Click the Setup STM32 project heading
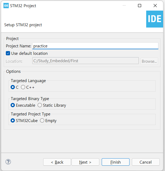The width and height of the screenshot is (165, 171). point(23,25)
